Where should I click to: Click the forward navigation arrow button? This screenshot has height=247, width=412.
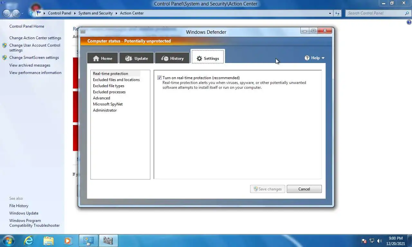16,13
